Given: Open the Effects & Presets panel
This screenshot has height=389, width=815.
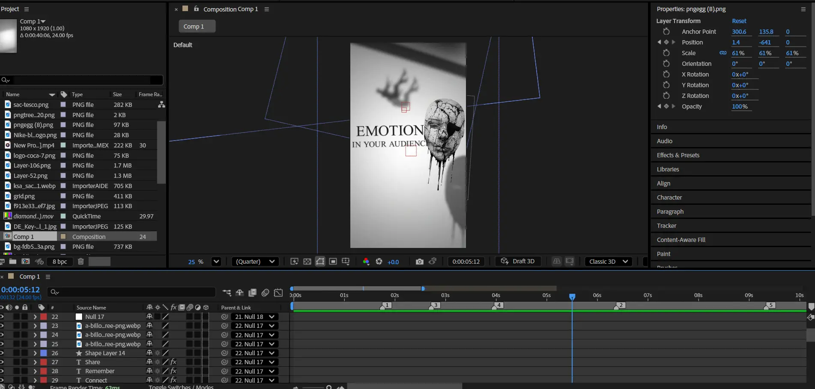Looking at the screenshot, I should click(678, 155).
